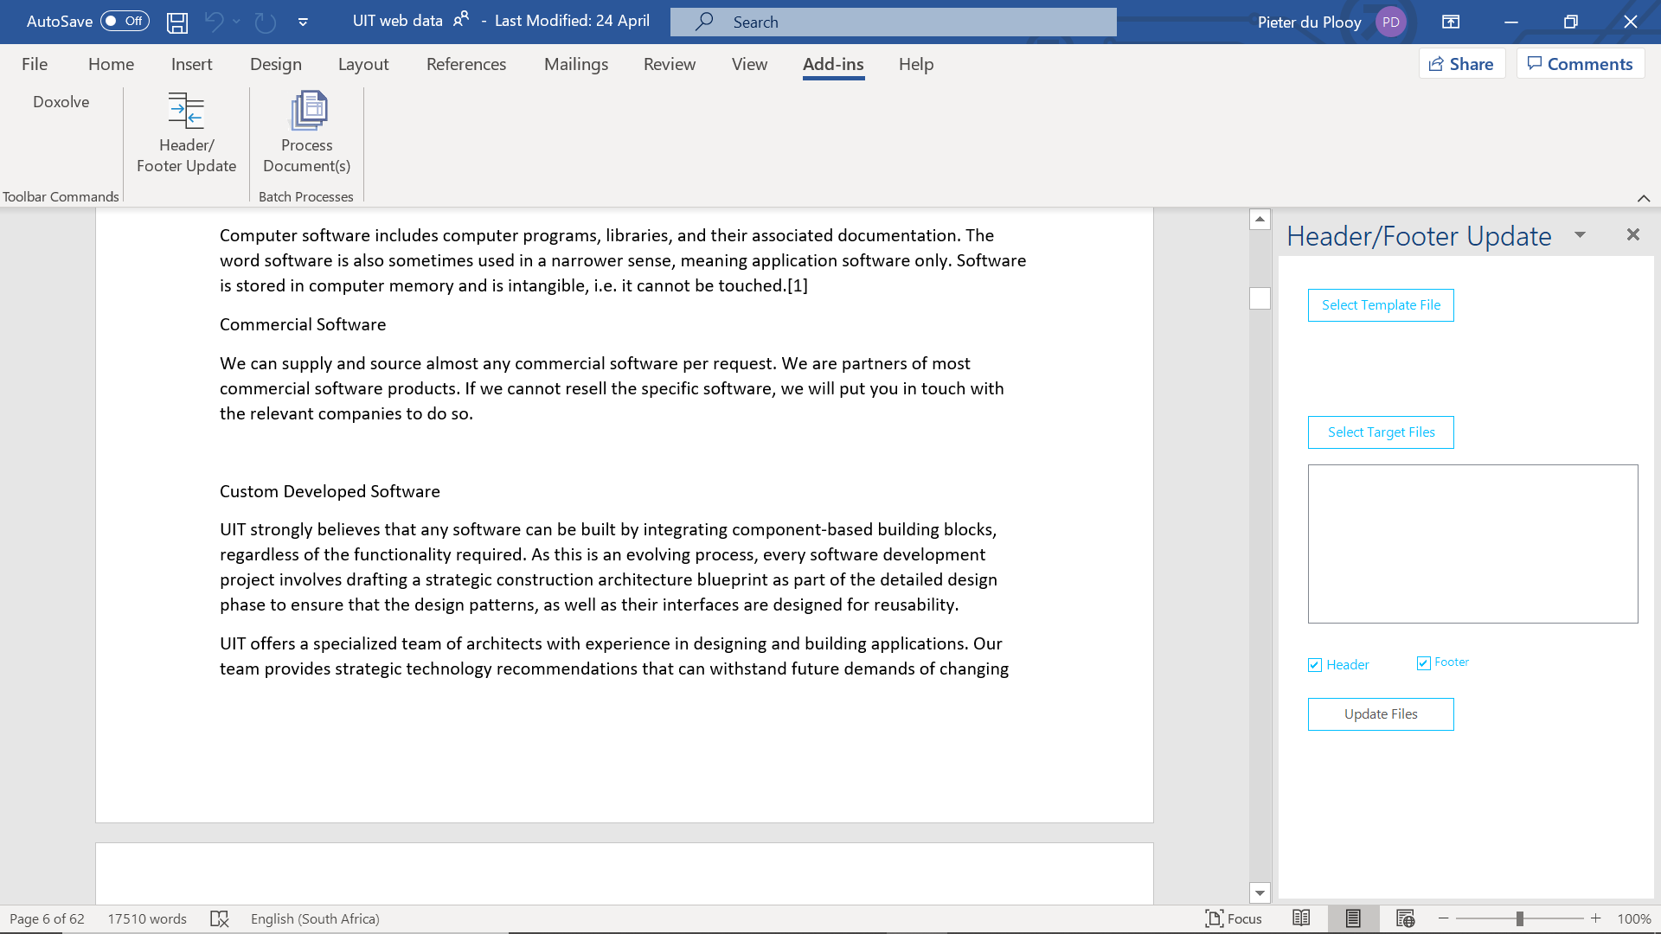
Task: Click the document scrollbar up arrow
Action: [x=1260, y=220]
